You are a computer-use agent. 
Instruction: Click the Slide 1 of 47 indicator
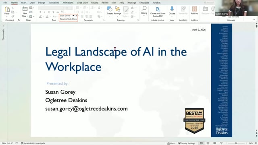coord(7,143)
